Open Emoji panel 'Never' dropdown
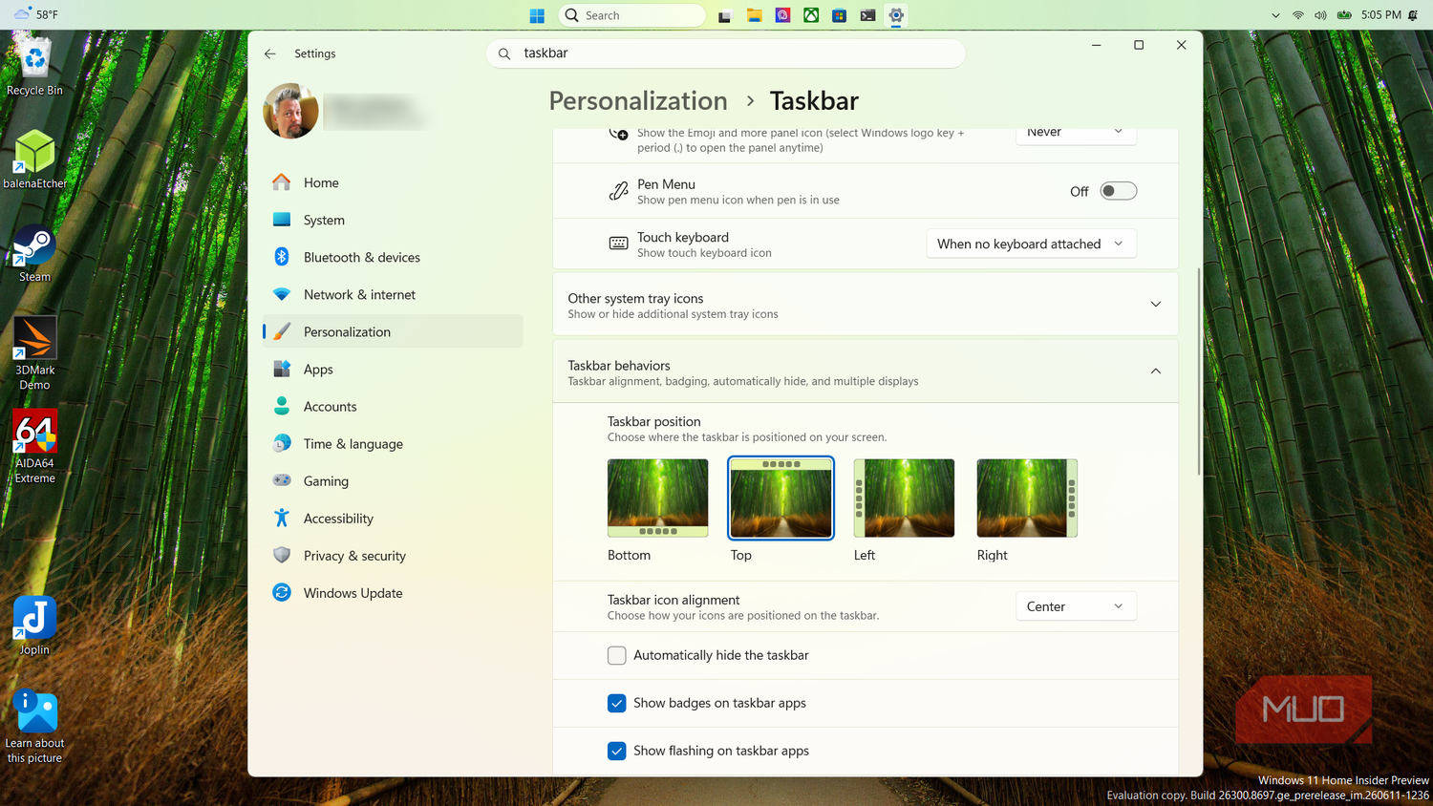Image resolution: width=1433 pixels, height=806 pixels. 1076,134
